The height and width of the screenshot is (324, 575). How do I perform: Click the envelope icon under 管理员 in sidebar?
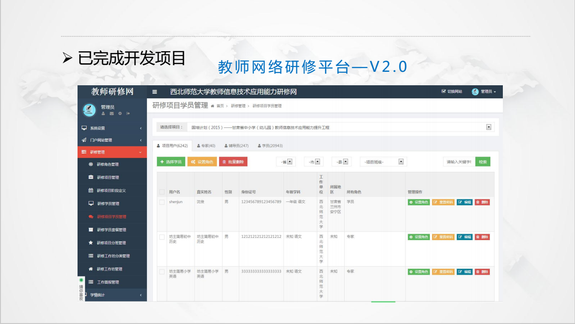tap(112, 114)
